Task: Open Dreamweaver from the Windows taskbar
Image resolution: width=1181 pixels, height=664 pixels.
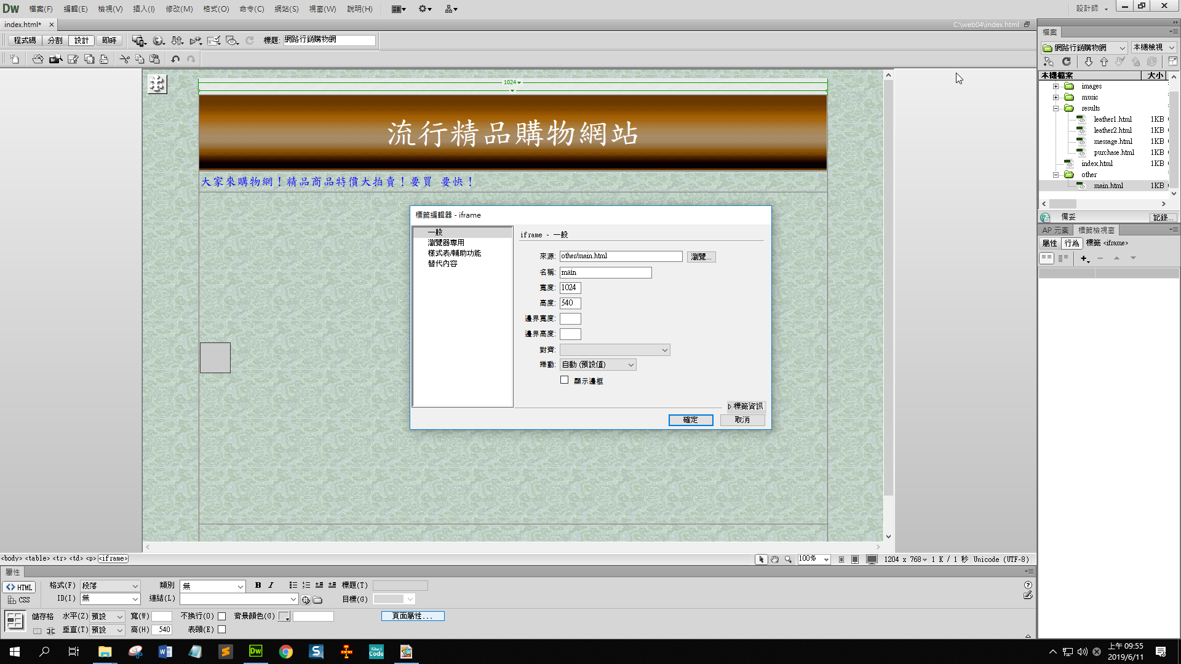Action: point(255,651)
